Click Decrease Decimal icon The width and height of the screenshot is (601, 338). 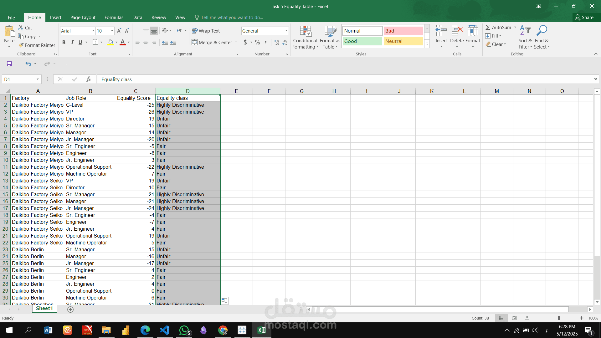[285, 42]
